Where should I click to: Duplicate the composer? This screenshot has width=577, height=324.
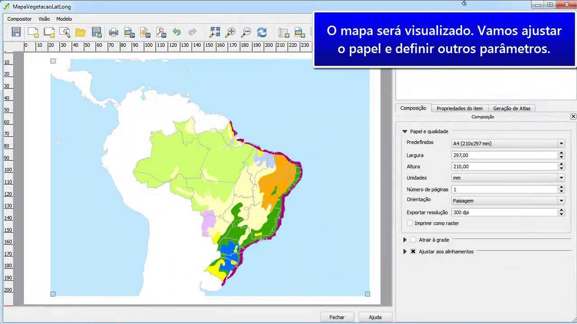point(49,32)
